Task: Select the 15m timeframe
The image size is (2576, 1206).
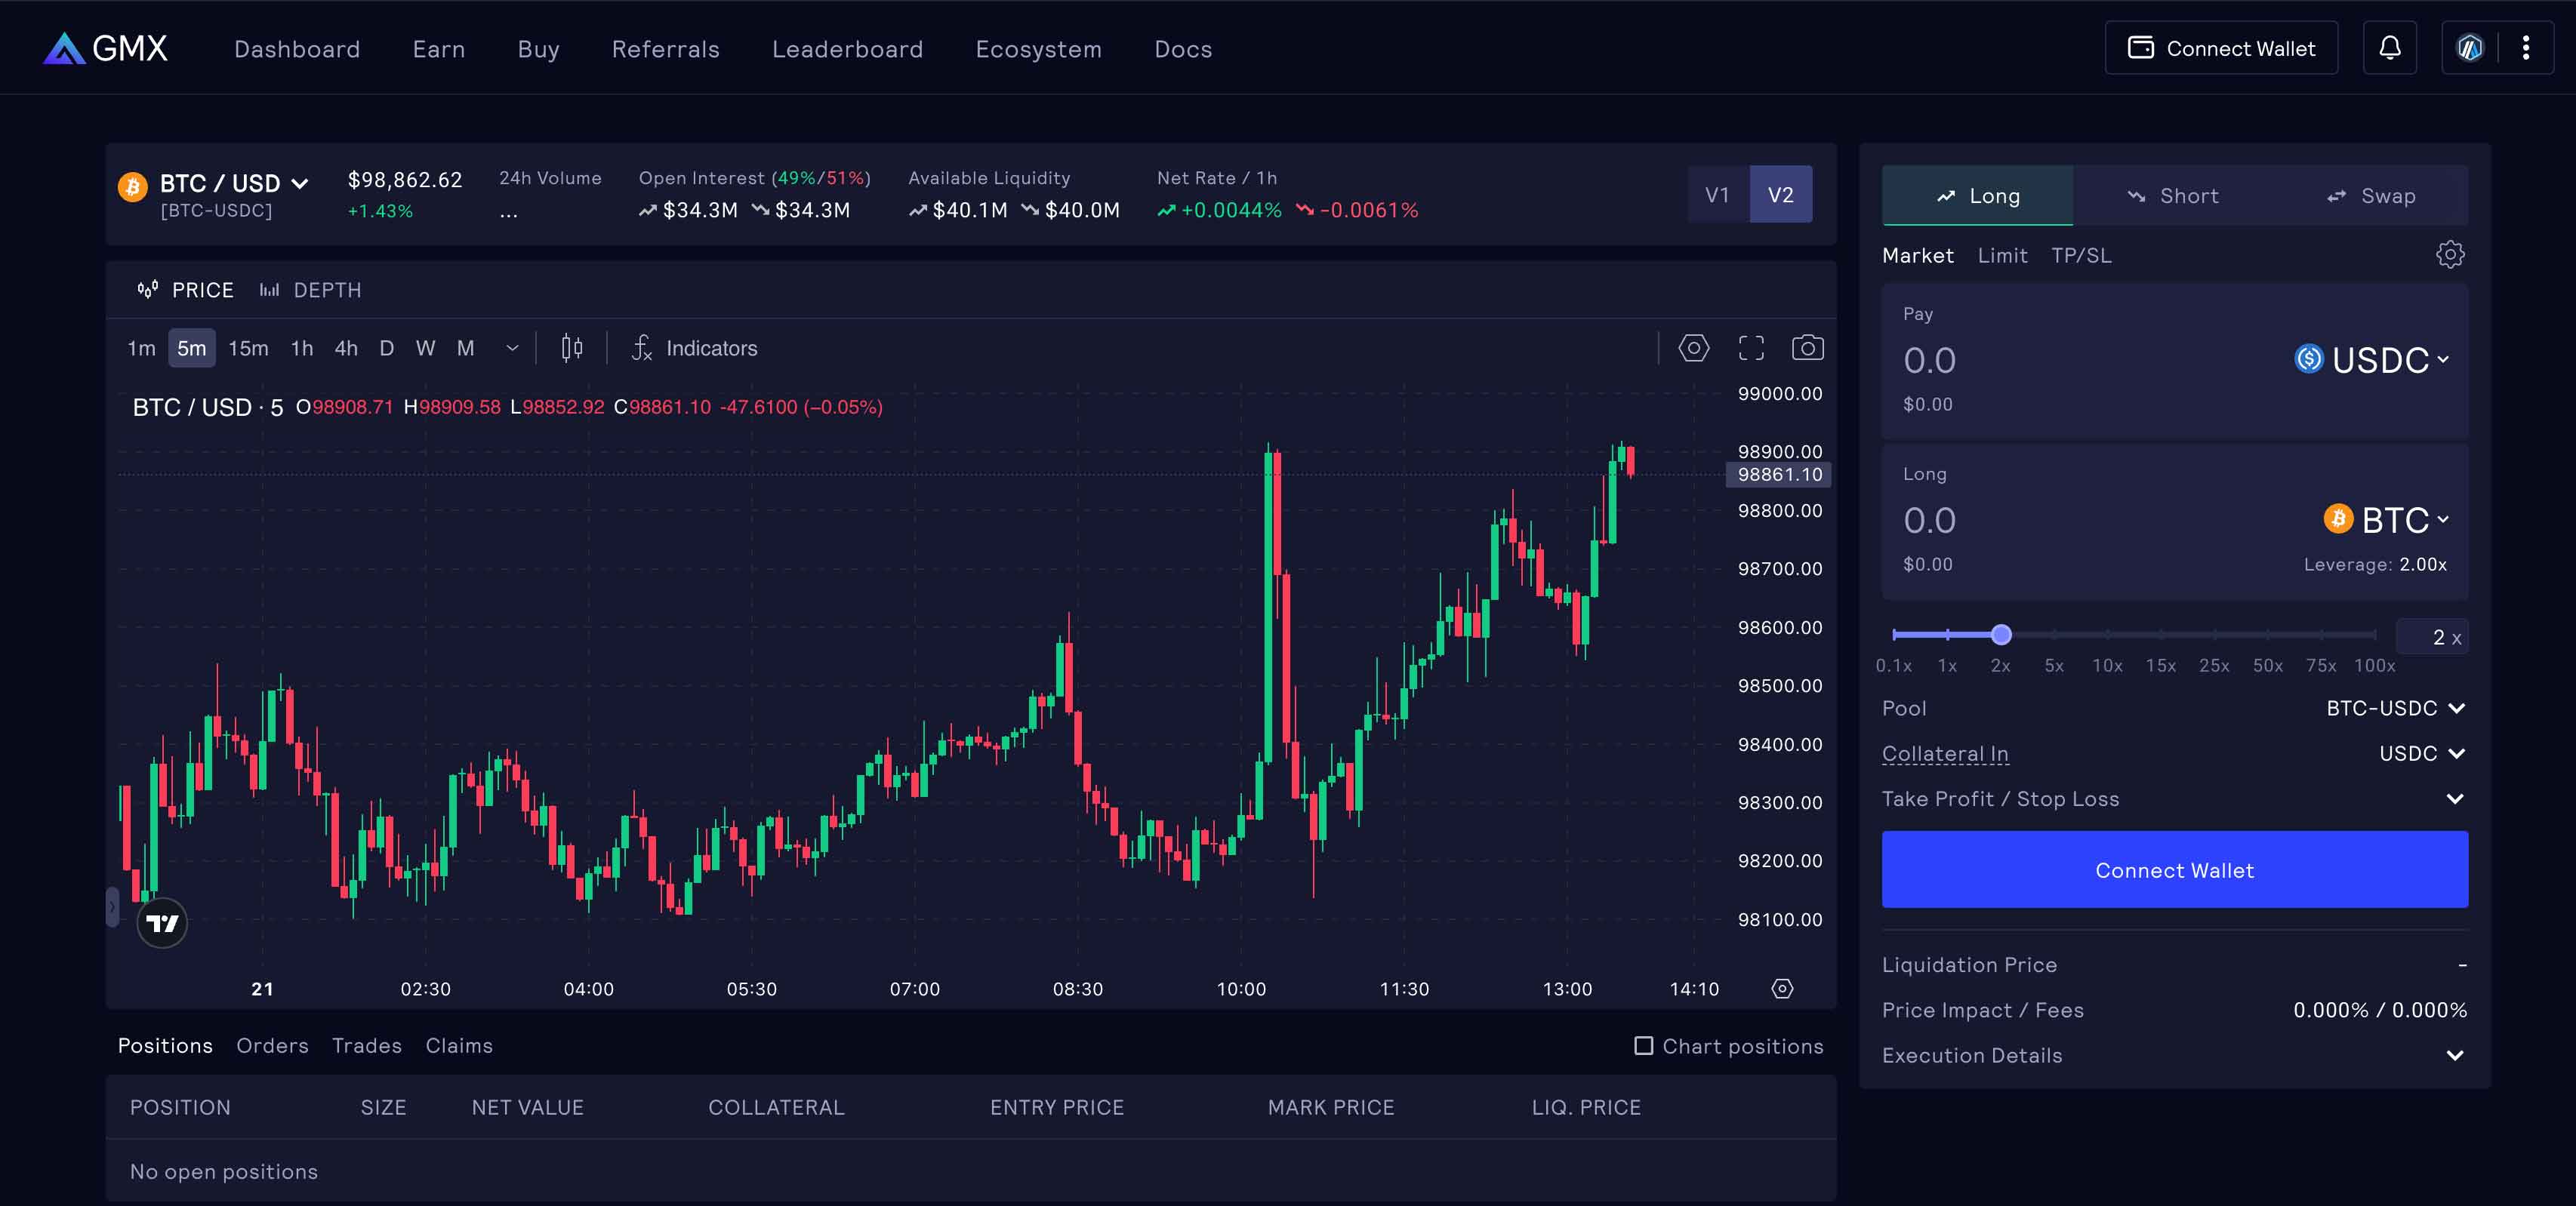Action: coord(248,347)
